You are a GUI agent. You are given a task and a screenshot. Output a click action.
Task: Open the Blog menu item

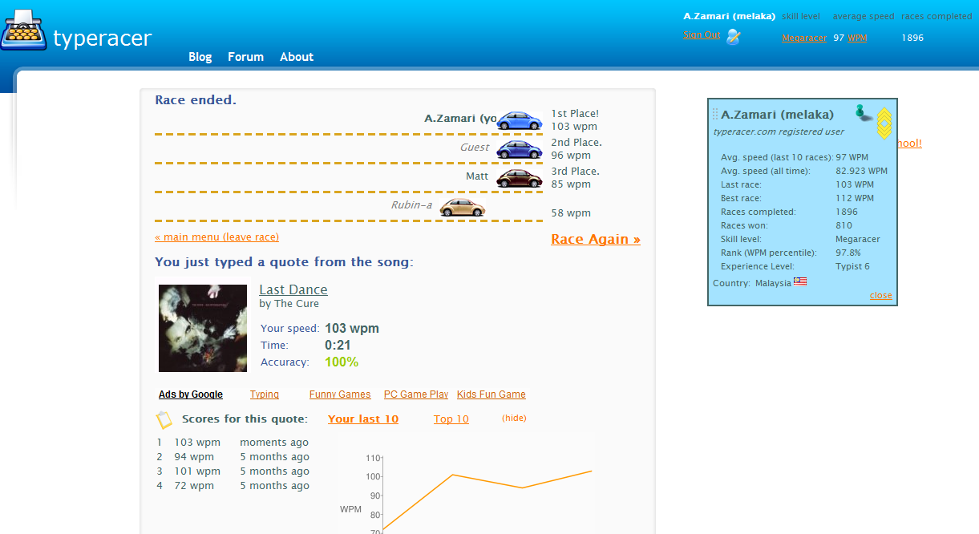click(x=200, y=56)
